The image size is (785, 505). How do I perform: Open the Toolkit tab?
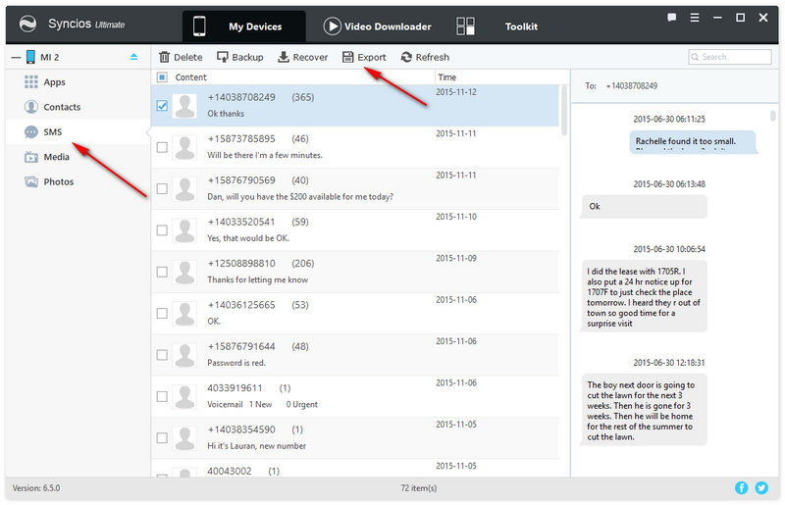coord(521,26)
